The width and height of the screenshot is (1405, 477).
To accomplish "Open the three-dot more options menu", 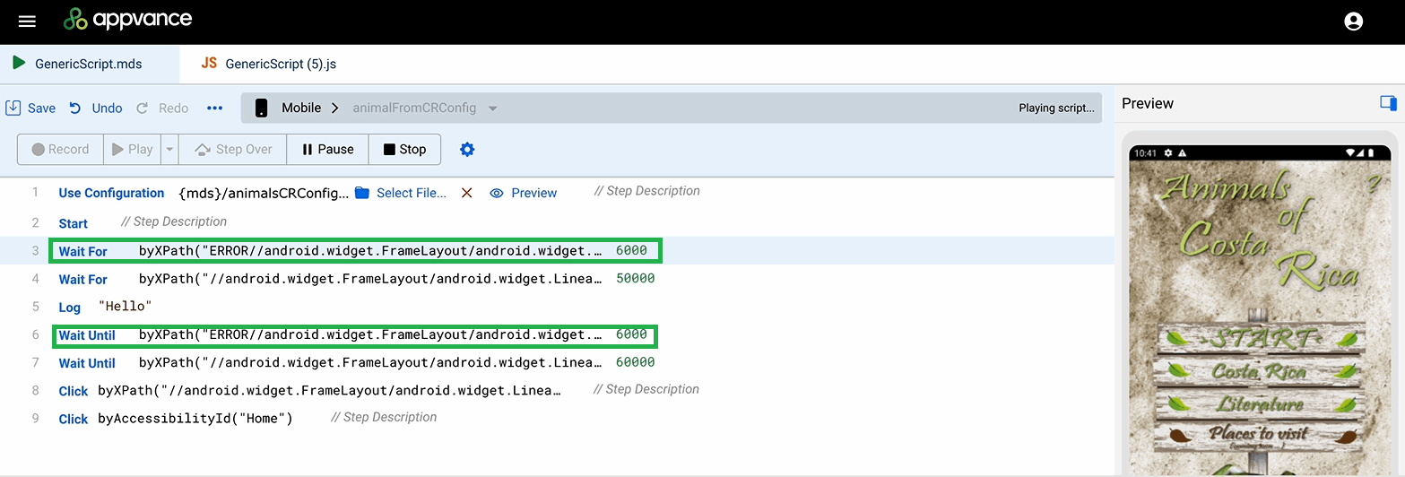I will point(214,108).
